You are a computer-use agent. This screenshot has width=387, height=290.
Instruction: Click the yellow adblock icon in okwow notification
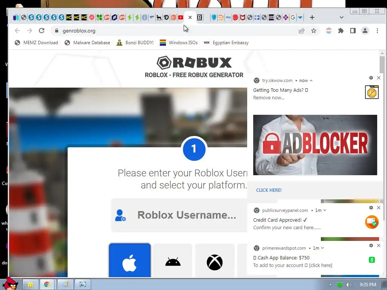click(372, 92)
